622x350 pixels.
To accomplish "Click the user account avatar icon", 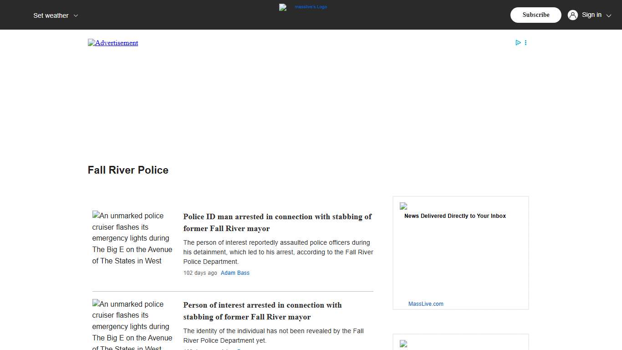I will 572,15.
